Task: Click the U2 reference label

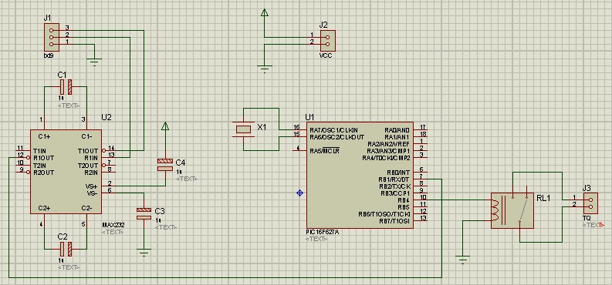Action: pyautogui.click(x=107, y=117)
